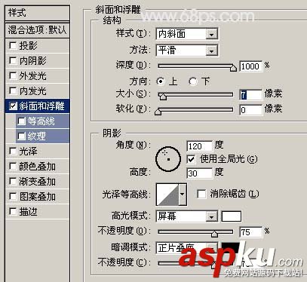Open the white highlight color swatch
The height and width of the screenshot is (282, 307).
click(232, 216)
